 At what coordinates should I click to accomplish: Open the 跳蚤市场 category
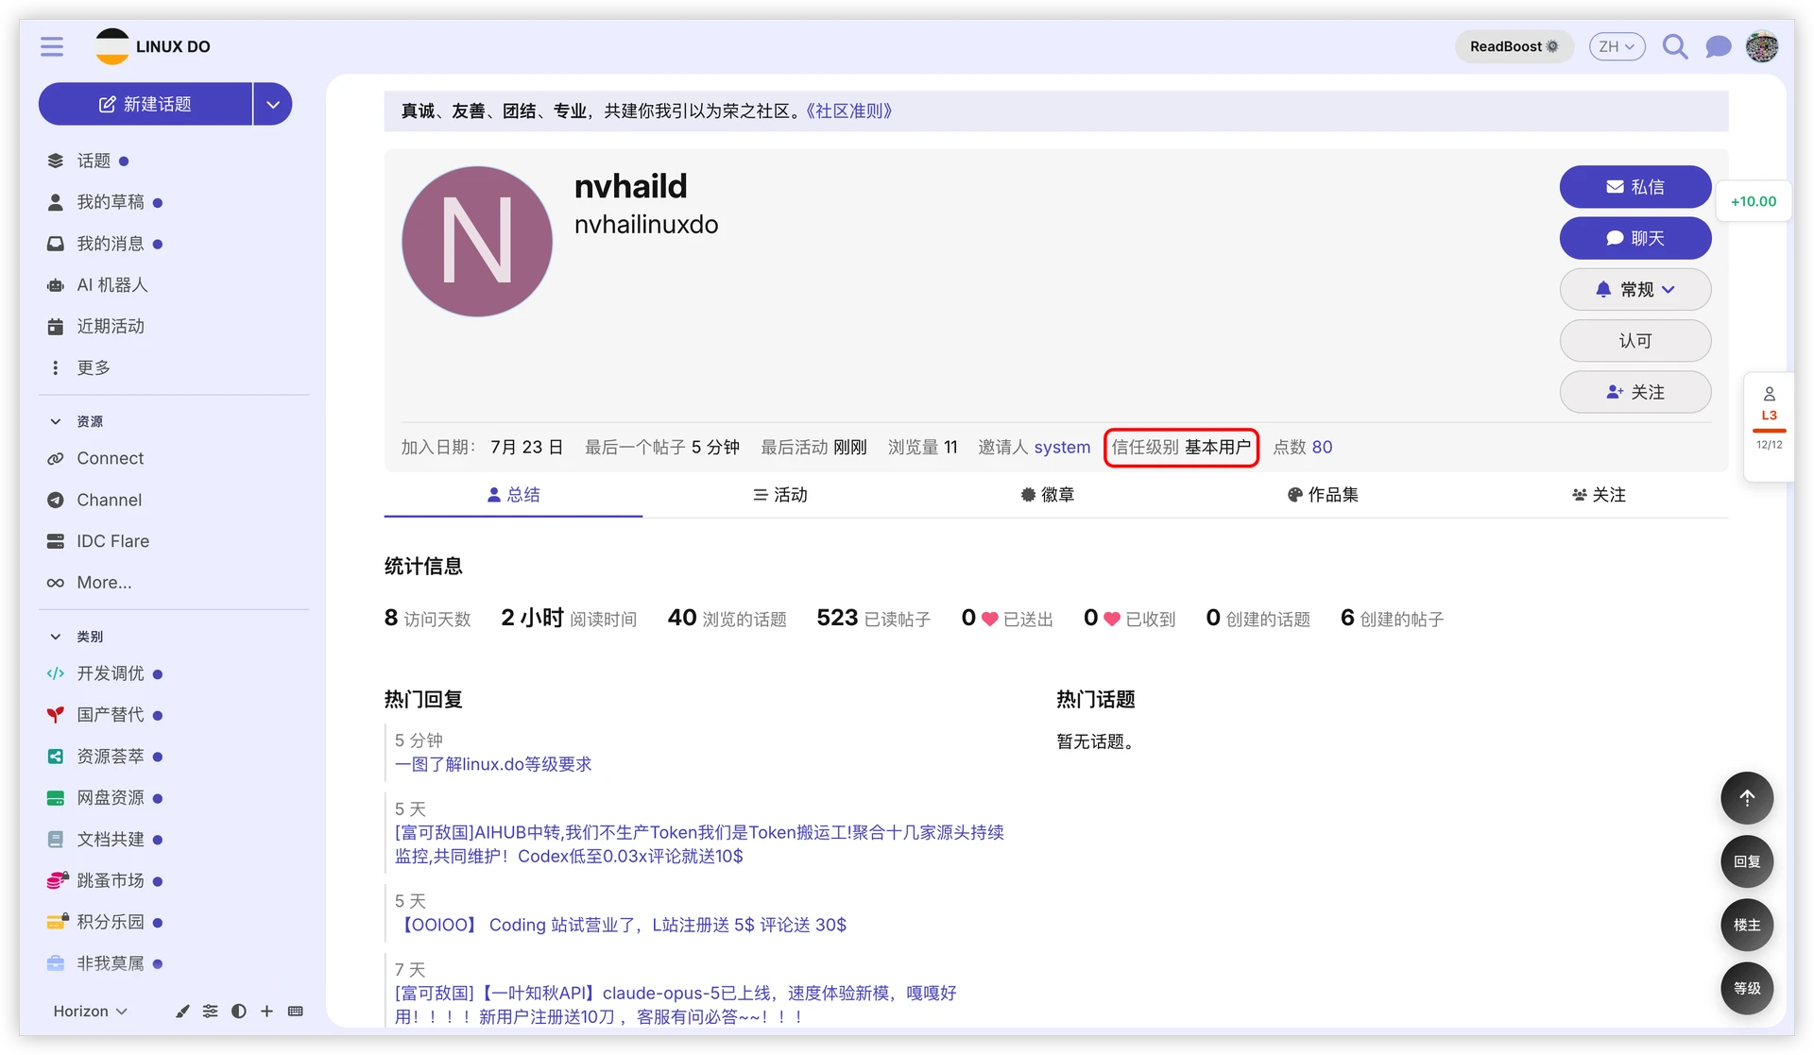[111, 880]
